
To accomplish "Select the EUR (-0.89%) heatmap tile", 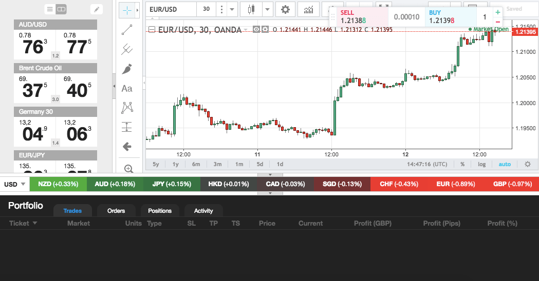I will pos(455,184).
